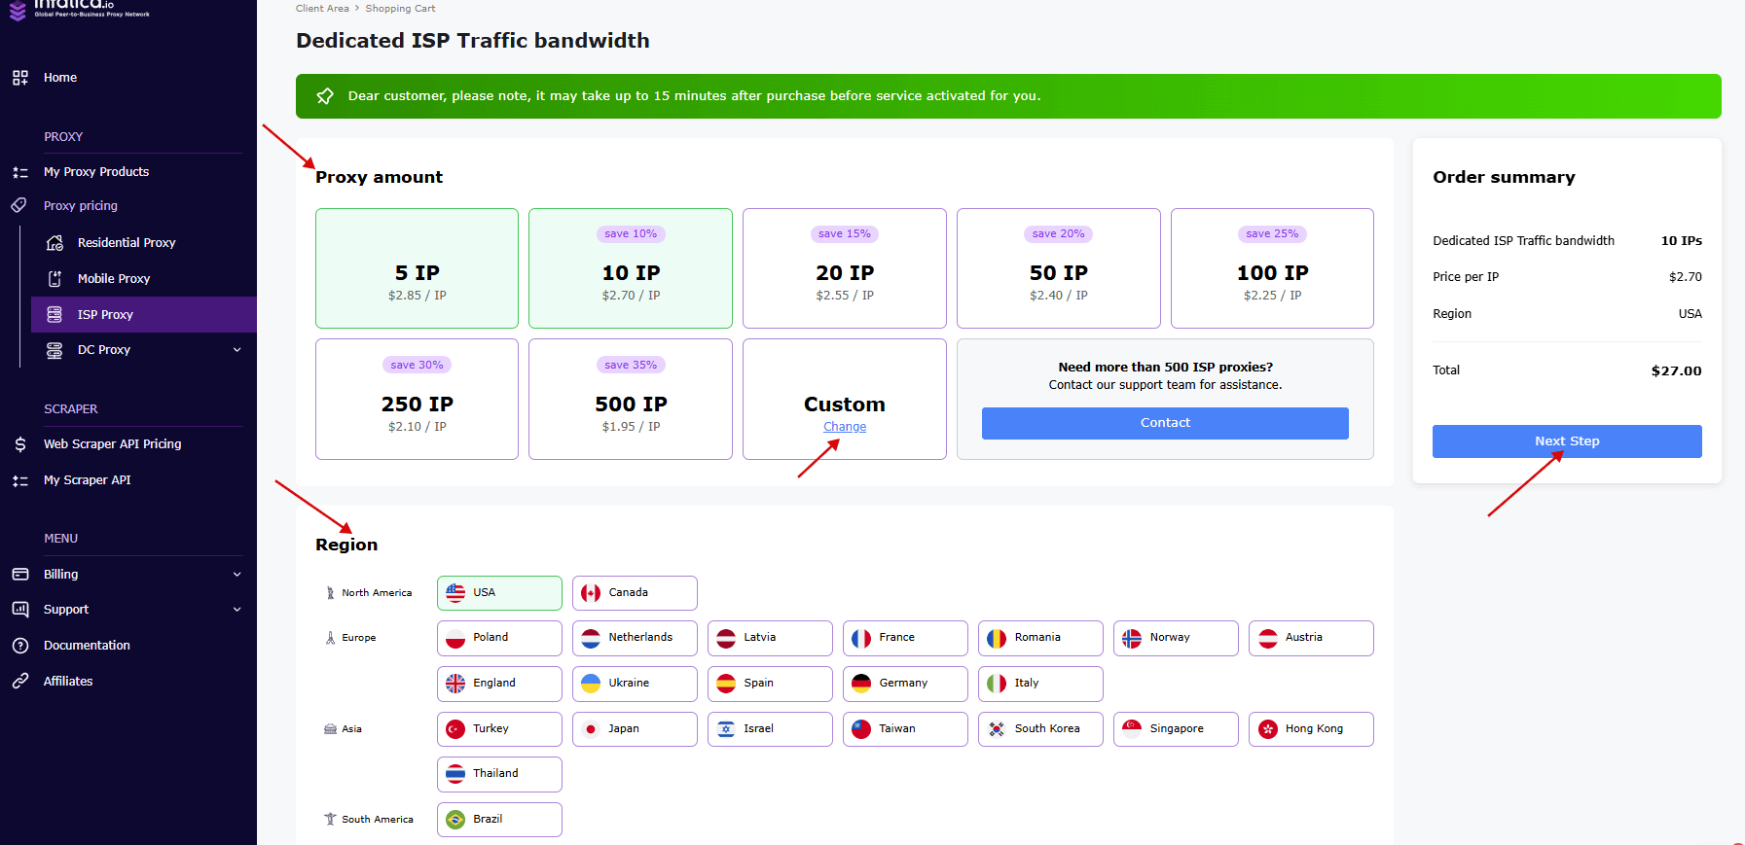Click the Proxy pricing tag icon
The height and width of the screenshot is (845, 1745).
click(19, 206)
